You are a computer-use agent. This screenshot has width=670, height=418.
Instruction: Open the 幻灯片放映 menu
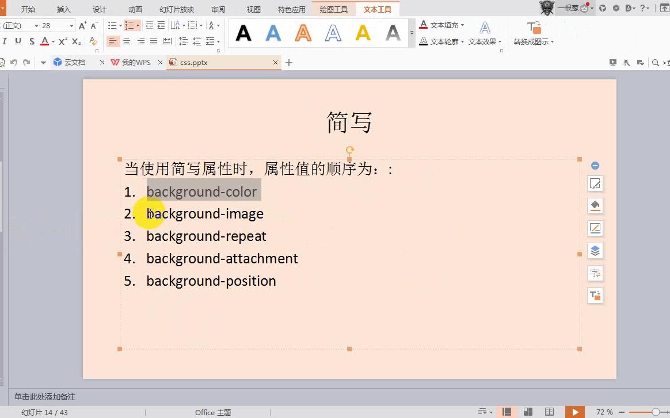pyautogui.click(x=176, y=9)
